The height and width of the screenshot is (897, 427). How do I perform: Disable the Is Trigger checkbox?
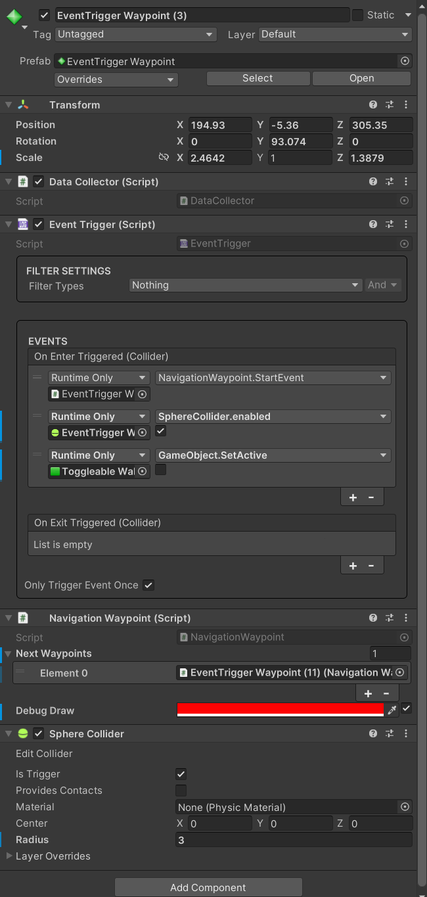tap(181, 774)
